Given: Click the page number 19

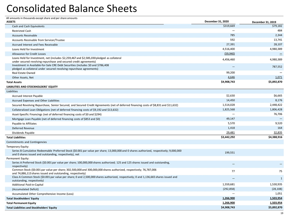Looking at the screenshot, I should tap(282, 213).
